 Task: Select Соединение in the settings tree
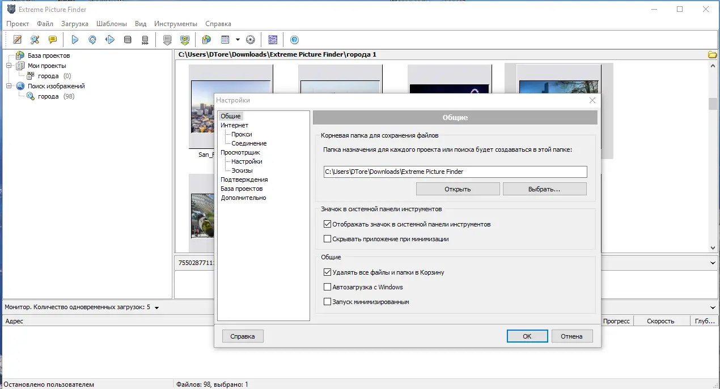click(x=249, y=143)
